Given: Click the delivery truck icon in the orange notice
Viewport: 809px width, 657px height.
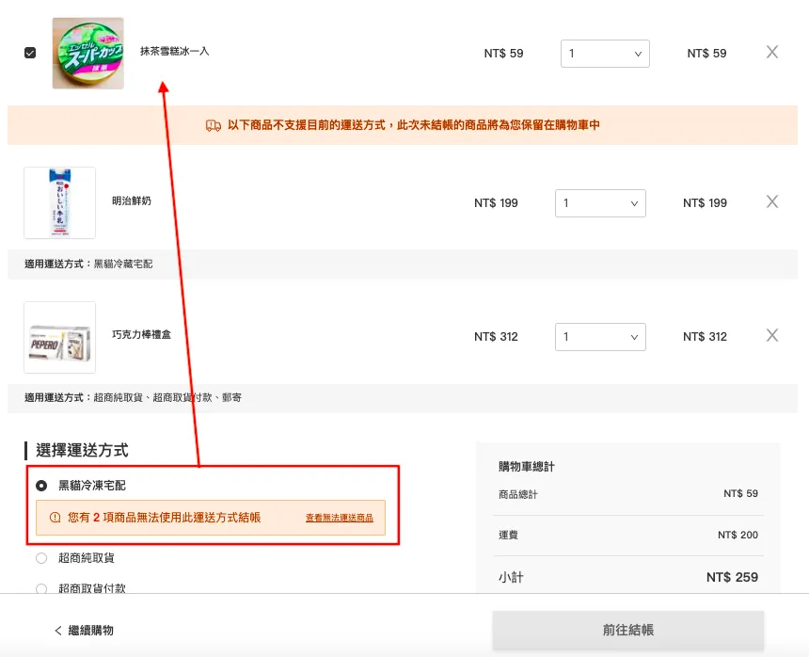Looking at the screenshot, I should pos(214,125).
